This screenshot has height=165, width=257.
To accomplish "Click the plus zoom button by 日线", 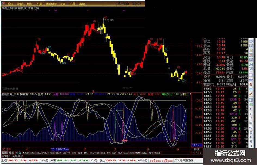I will click(193, 153).
